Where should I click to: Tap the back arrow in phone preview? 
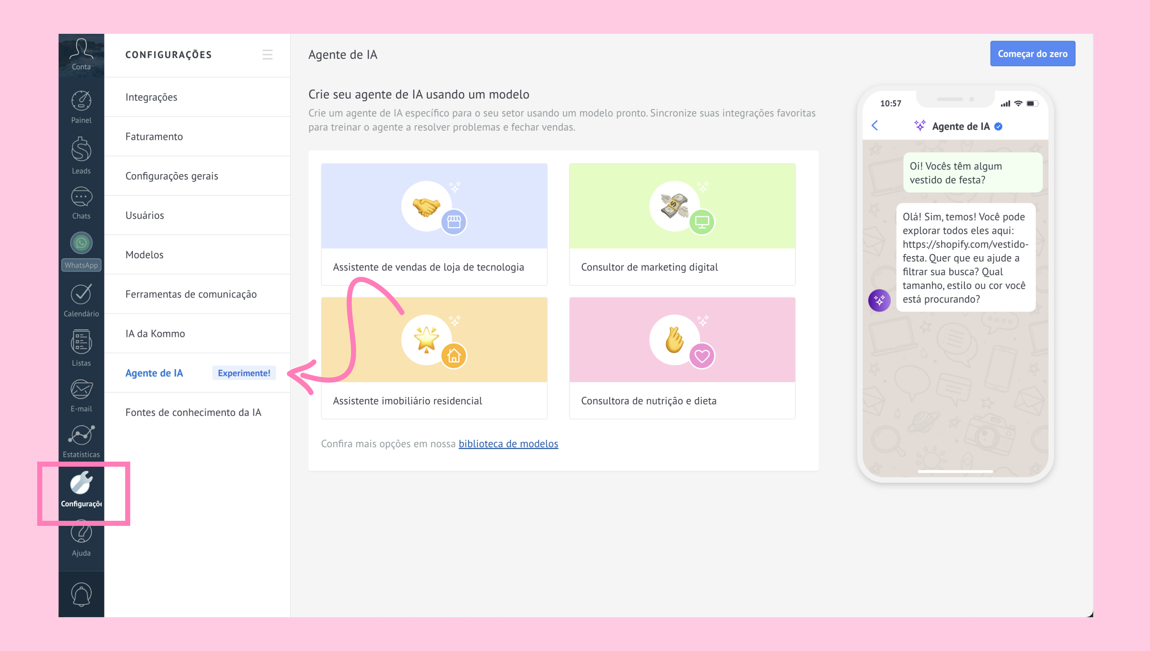(875, 126)
